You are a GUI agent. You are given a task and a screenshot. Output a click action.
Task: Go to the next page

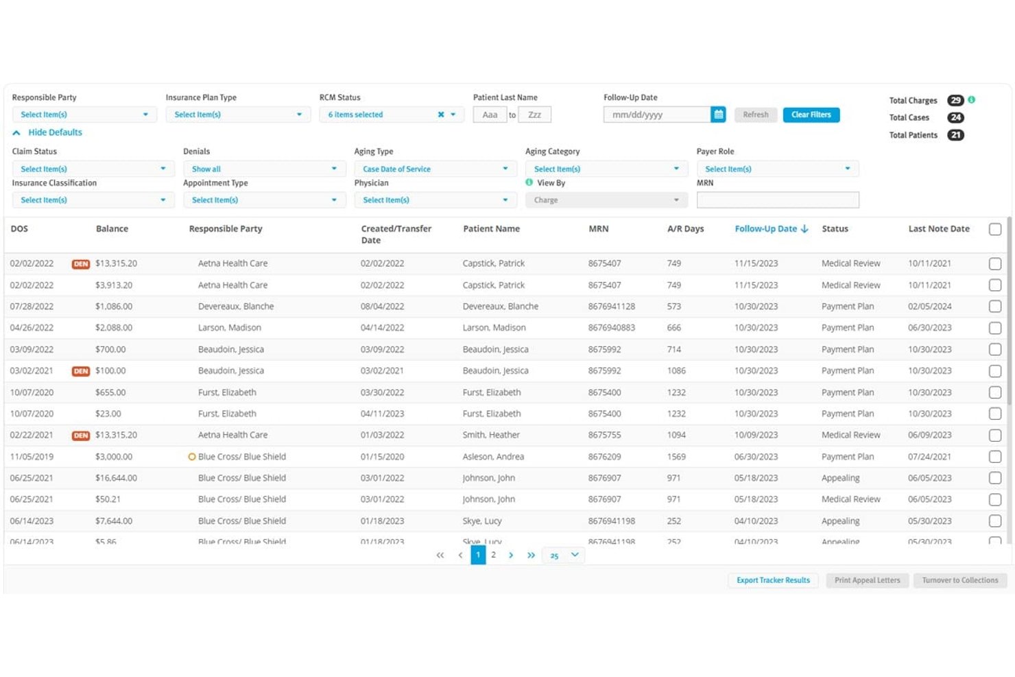pyautogui.click(x=511, y=555)
